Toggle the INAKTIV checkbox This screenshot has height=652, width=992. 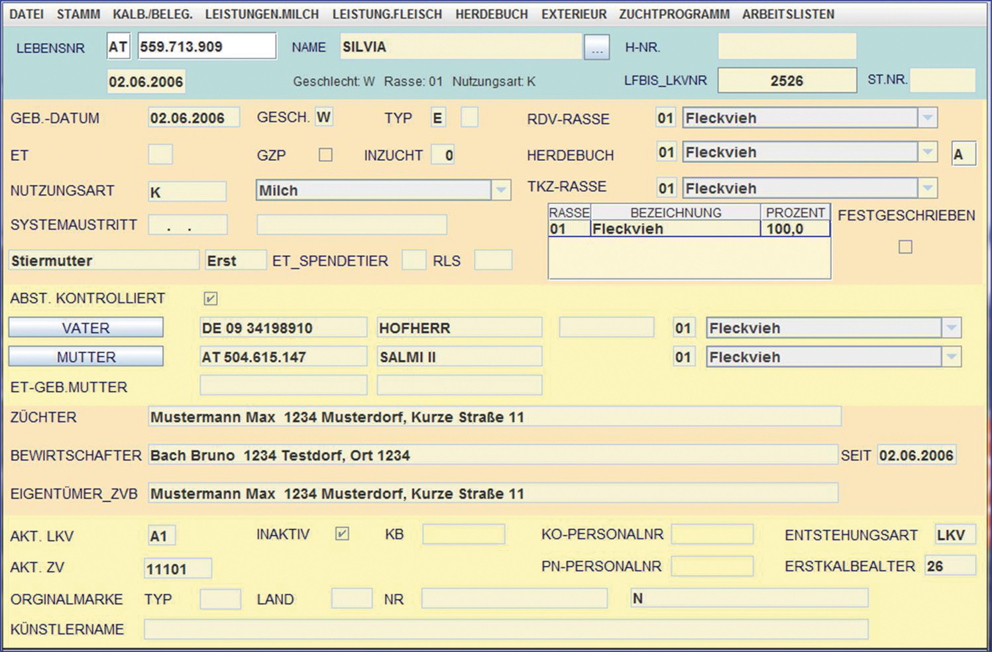(342, 534)
